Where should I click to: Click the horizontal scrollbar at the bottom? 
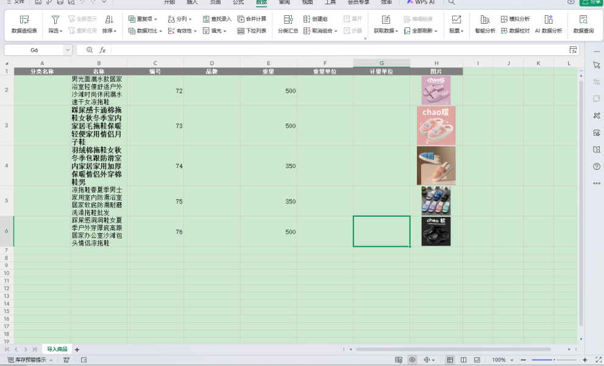(453, 350)
